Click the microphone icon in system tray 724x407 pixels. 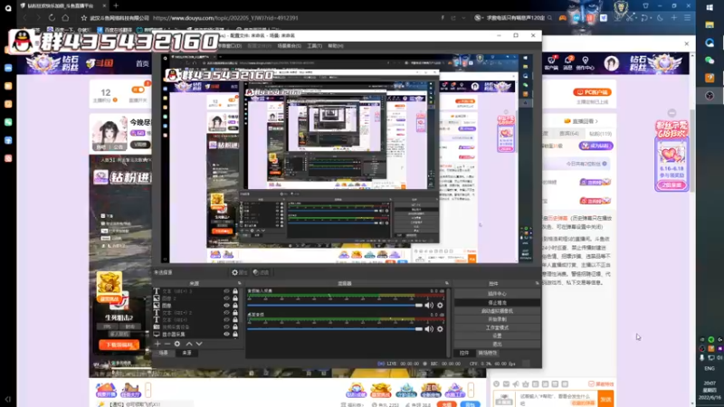coord(702,357)
